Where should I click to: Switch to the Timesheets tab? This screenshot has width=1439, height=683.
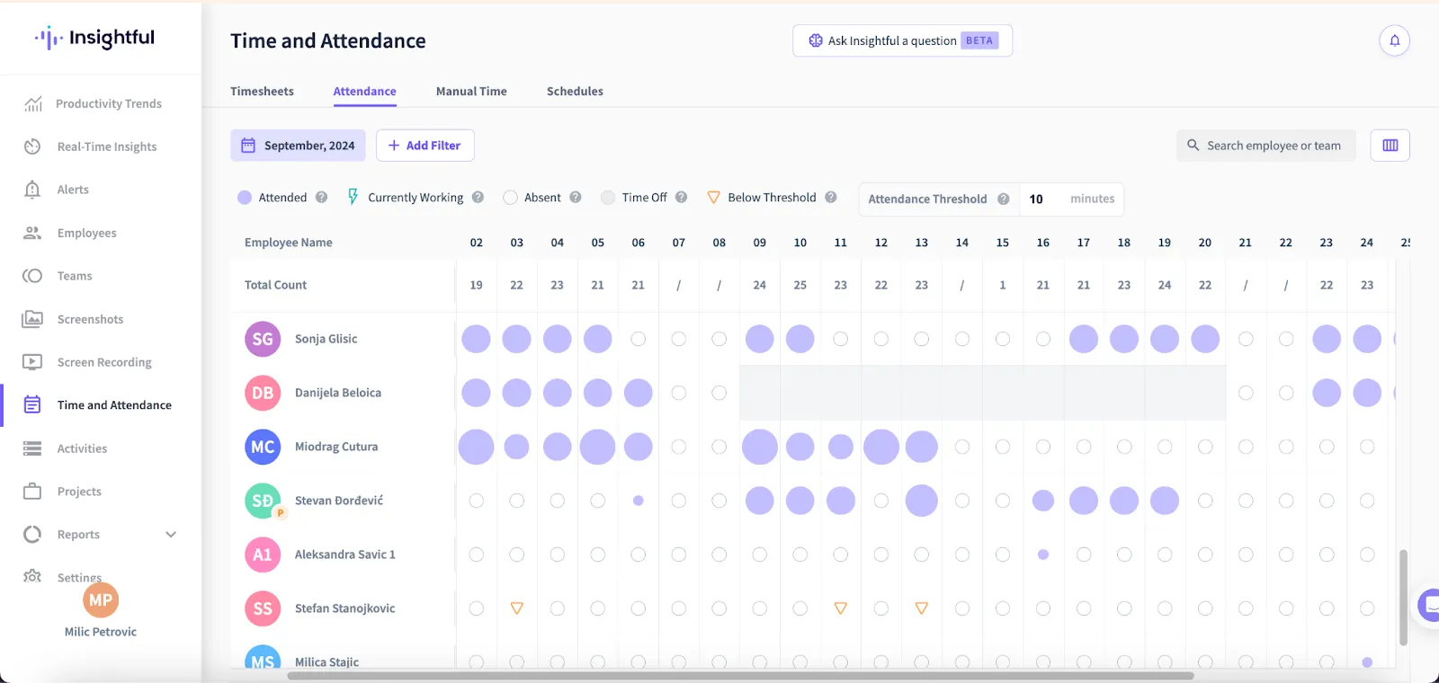[262, 91]
